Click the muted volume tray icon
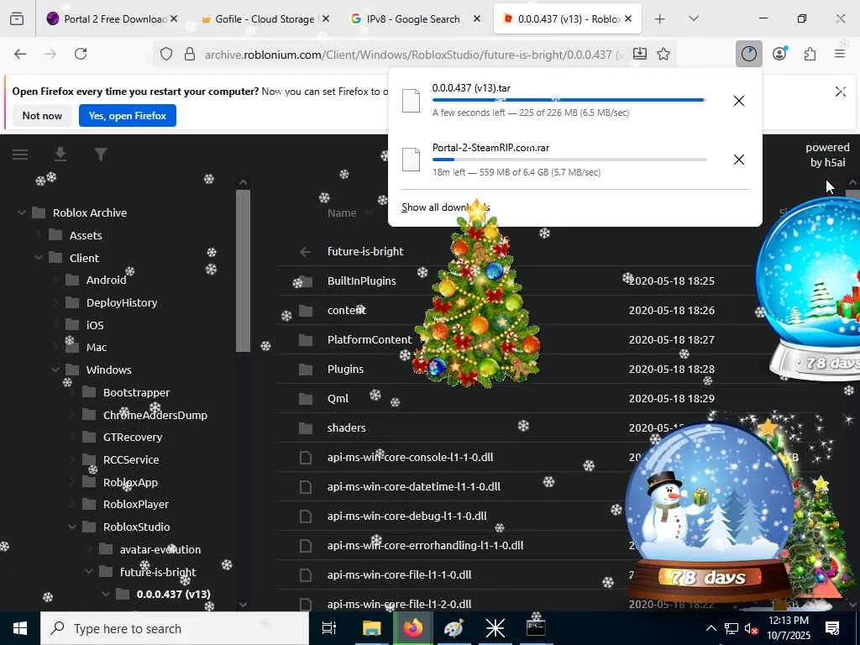The height and width of the screenshot is (645, 860). point(752,628)
